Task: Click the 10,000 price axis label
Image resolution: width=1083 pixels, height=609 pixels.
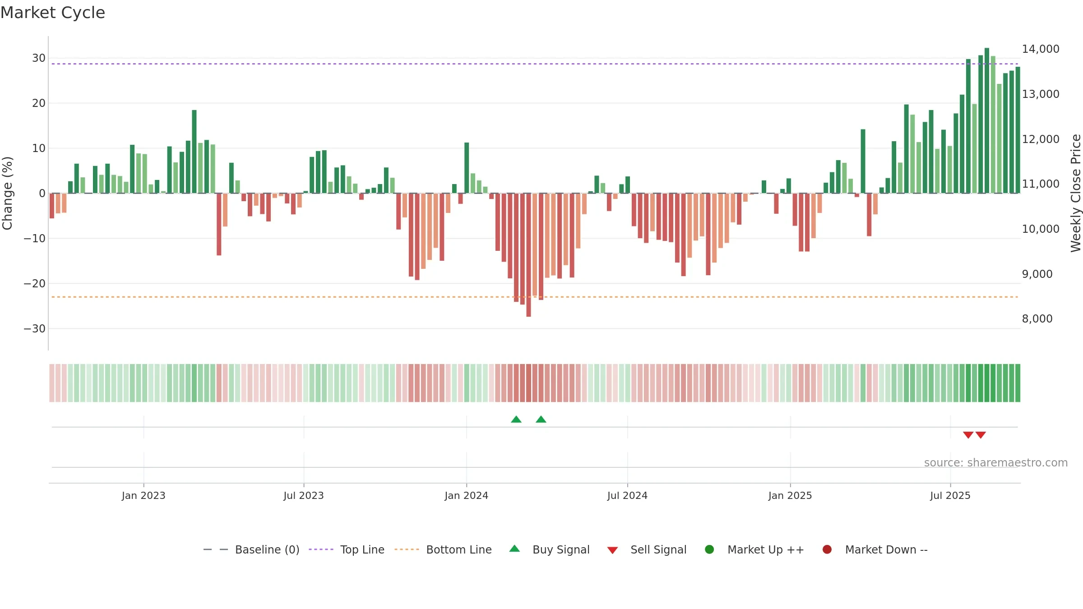Action: pyautogui.click(x=1041, y=229)
